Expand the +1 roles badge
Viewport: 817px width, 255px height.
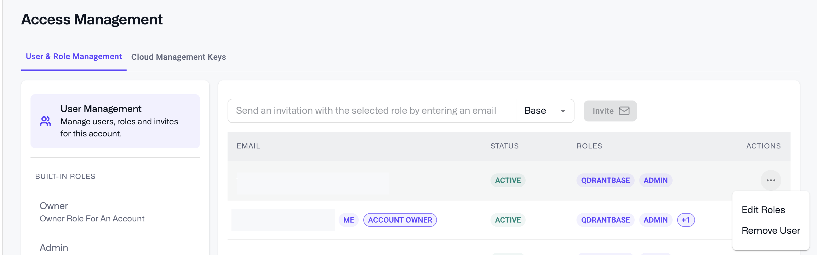click(x=685, y=220)
